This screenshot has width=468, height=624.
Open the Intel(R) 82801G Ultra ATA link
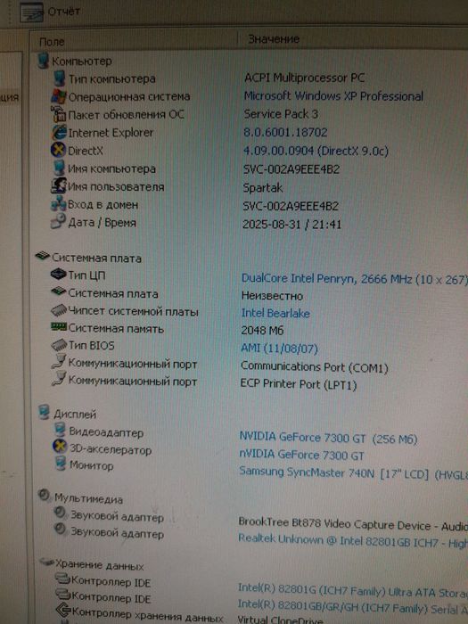353,589
